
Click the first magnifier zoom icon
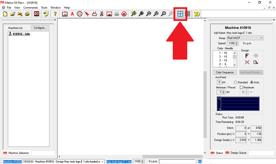coord(134,14)
